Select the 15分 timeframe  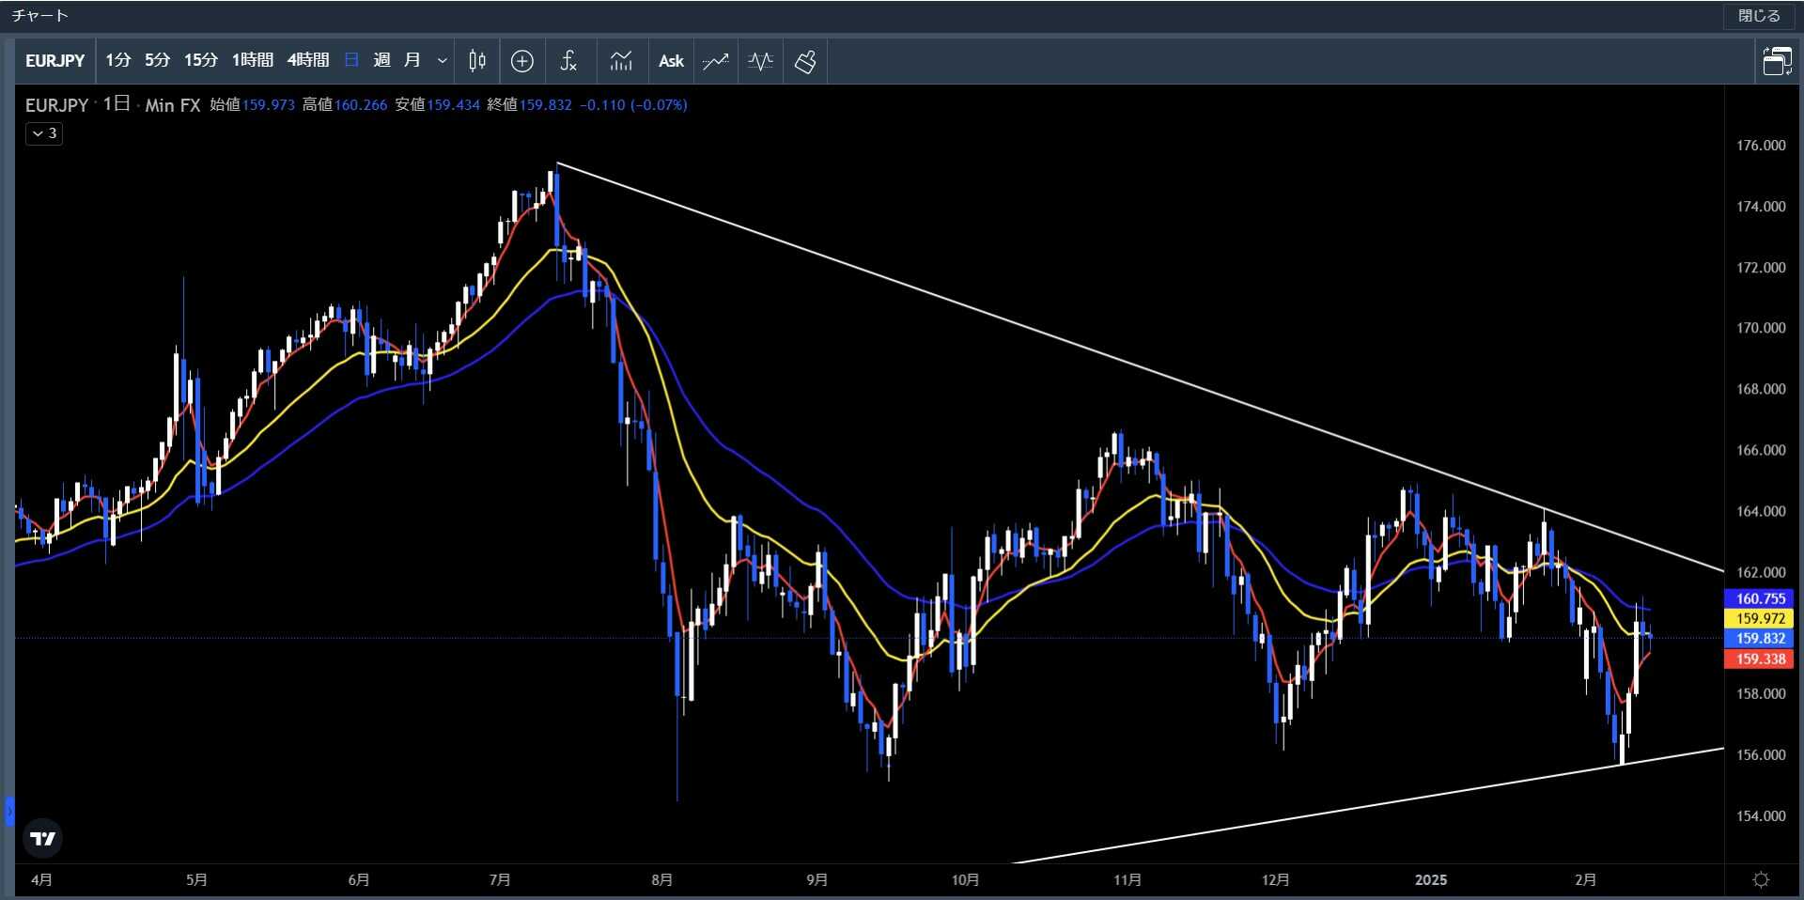pyautogui.click(x=200, y=60)
